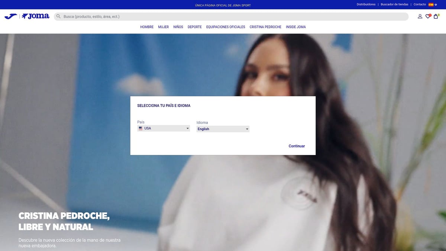Open the DEPORTE menu
The image size is (446, 251).
coord(195,27)
